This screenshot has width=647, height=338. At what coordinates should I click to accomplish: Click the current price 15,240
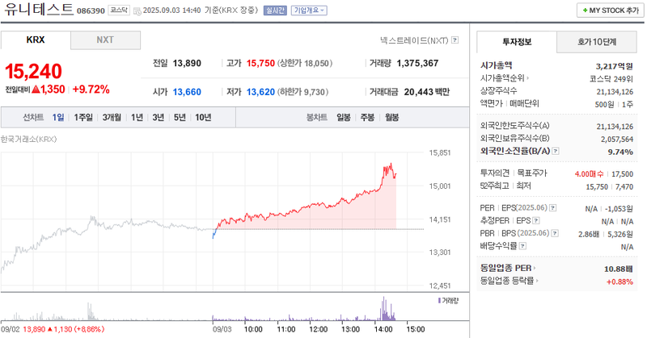[x=33, y=71]
